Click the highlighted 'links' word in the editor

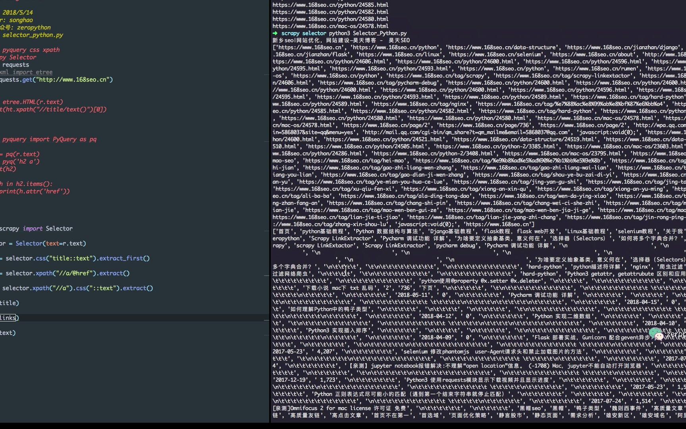[8, 318]
